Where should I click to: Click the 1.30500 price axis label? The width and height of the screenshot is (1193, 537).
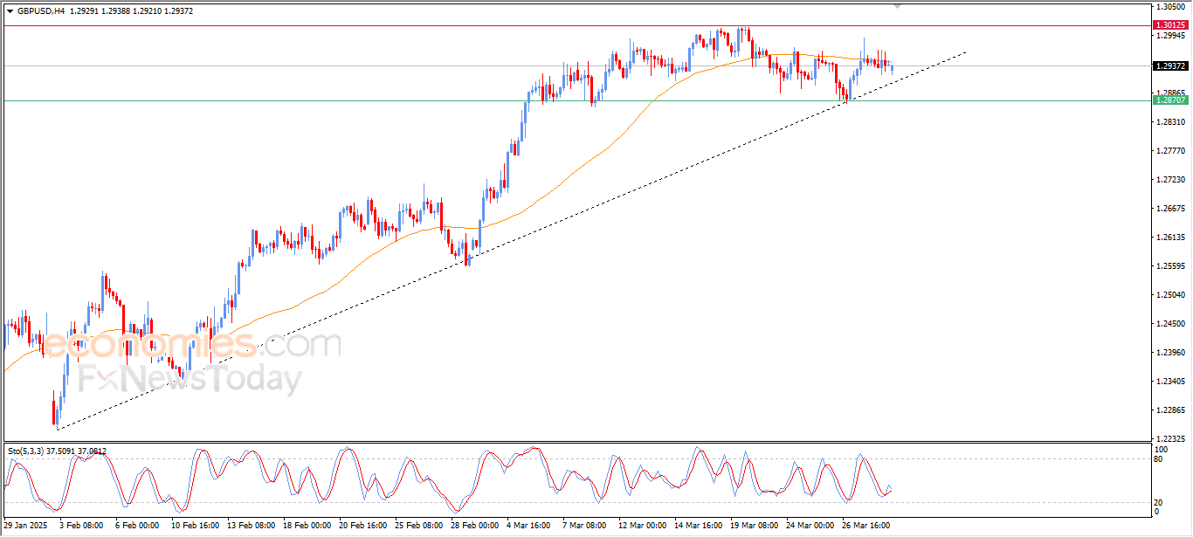point(1169,6)
